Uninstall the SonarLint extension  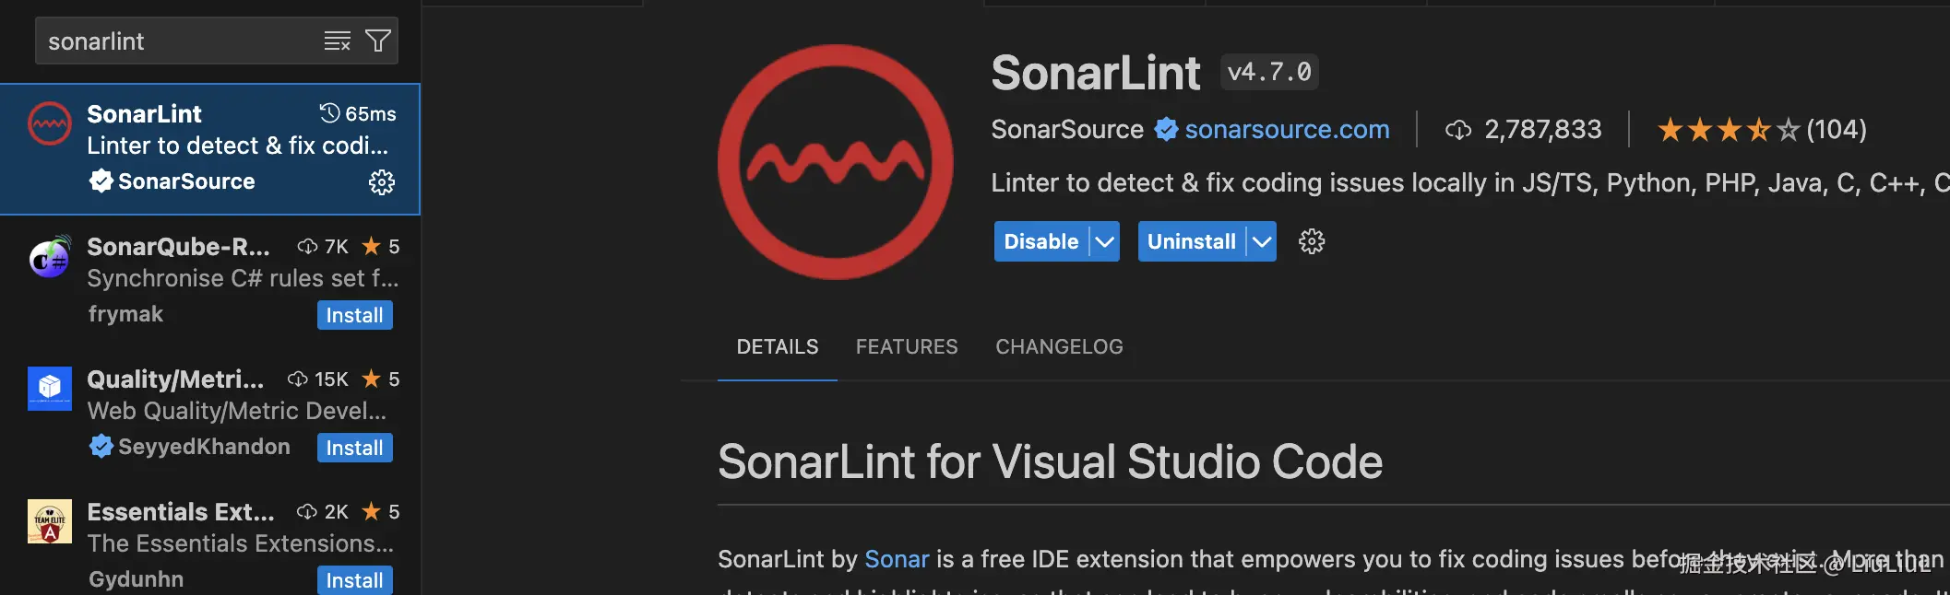[1192, 241]
